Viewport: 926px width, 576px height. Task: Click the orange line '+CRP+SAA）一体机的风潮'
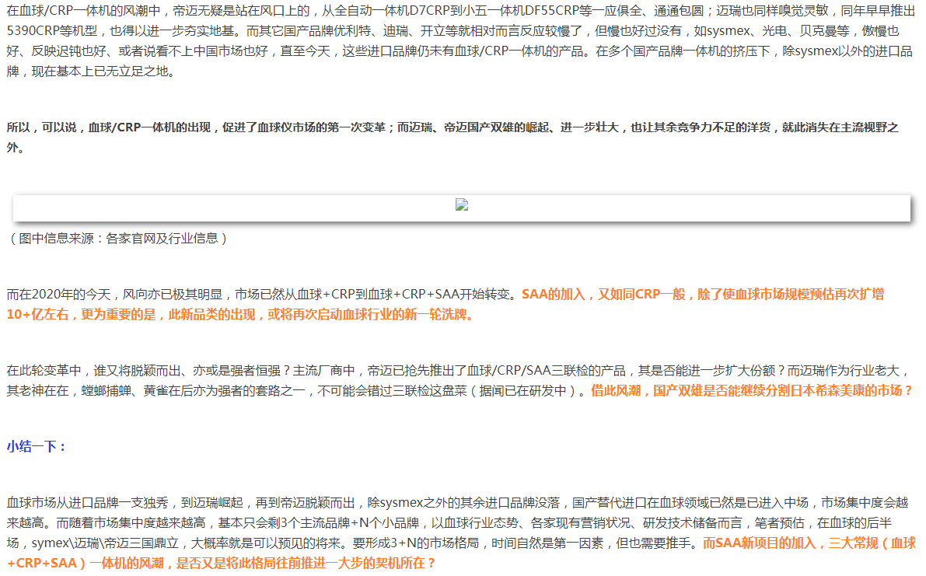(222, 563)
